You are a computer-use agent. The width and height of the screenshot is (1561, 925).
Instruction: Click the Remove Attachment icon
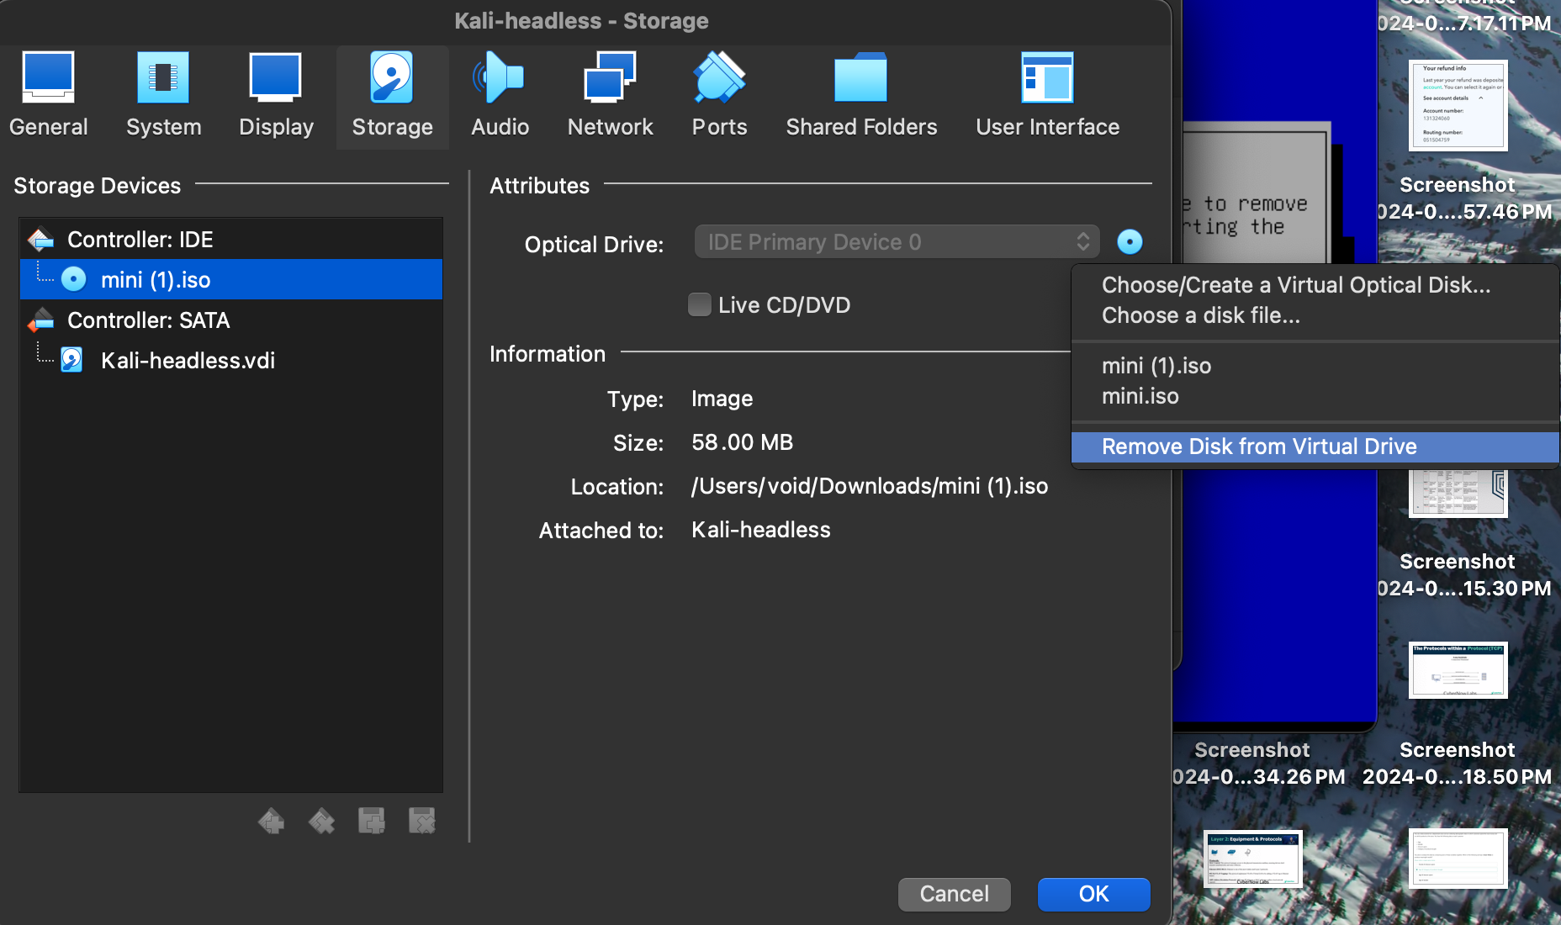(422, 821)
